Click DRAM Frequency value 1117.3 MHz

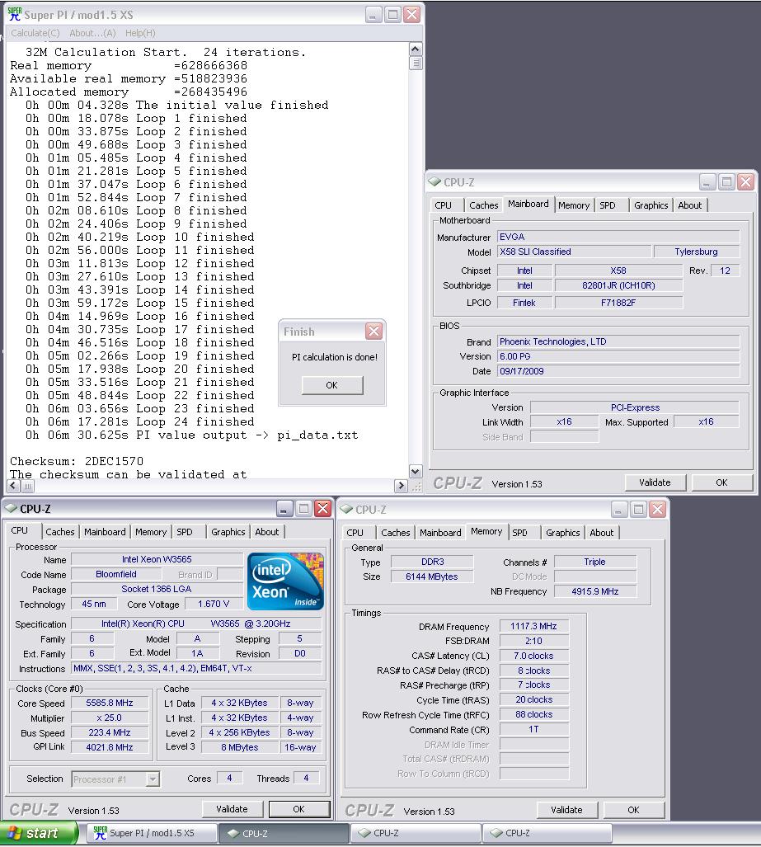click(533, 626)
